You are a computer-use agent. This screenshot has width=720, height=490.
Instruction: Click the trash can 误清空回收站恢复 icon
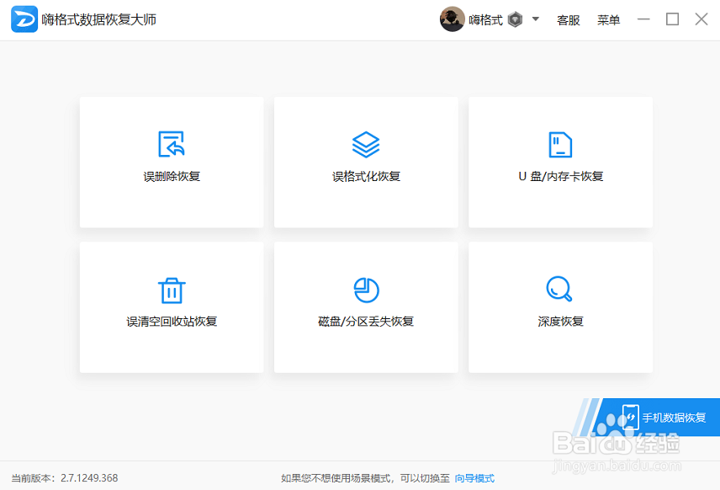[171, 288]
